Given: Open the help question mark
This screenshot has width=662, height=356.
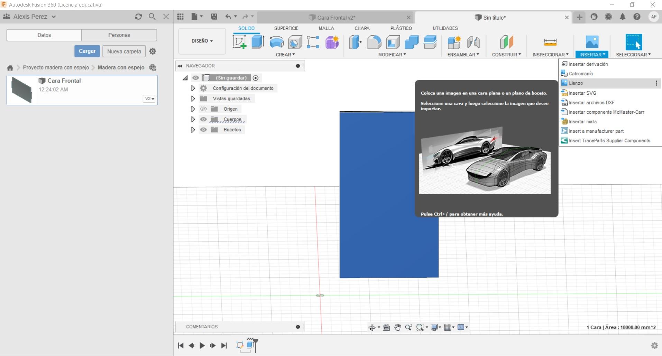Looking at the screenshot, I should [637, 17].
